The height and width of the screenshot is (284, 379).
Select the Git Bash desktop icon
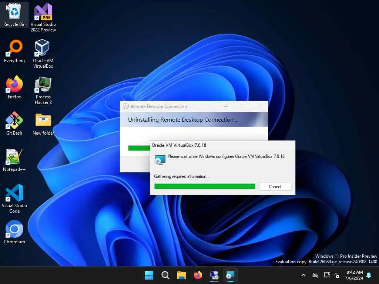14,124
